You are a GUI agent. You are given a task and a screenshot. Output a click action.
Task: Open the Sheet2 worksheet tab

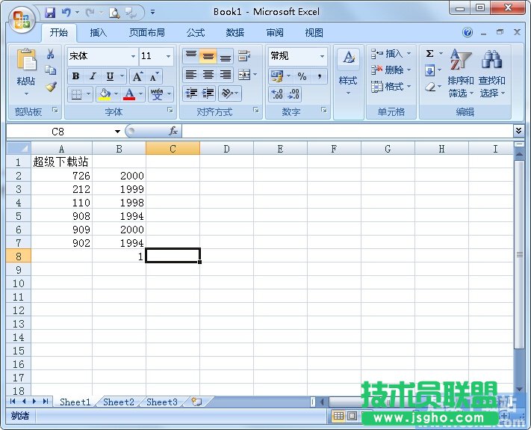119,402
